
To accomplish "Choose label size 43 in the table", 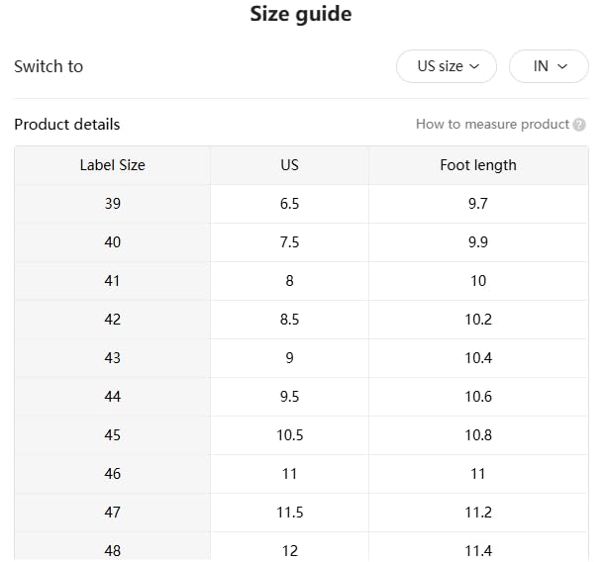I will pyautogui.click(x=112, y=358).
